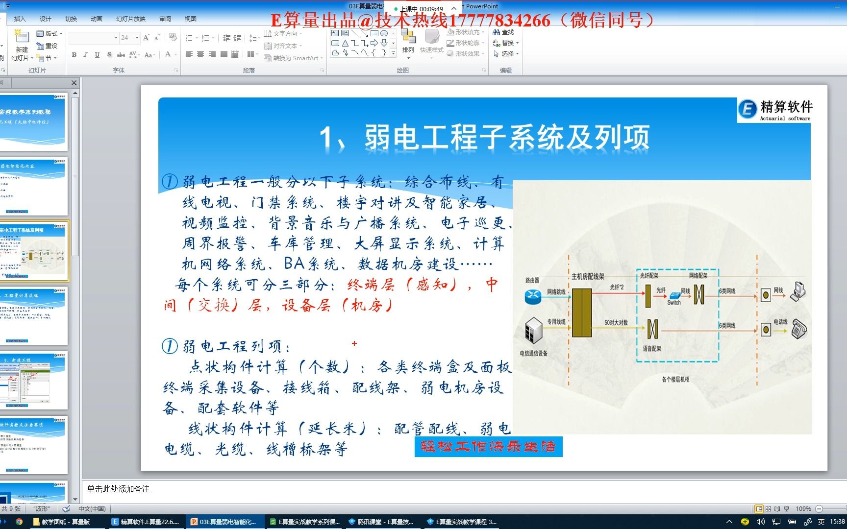This screenshot has height=529, width=847.
Task: Click the notes field 单击此处添加备注
Action: (118, 489)
